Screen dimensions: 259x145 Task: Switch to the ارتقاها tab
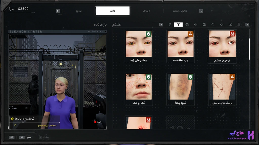point(146,11)
